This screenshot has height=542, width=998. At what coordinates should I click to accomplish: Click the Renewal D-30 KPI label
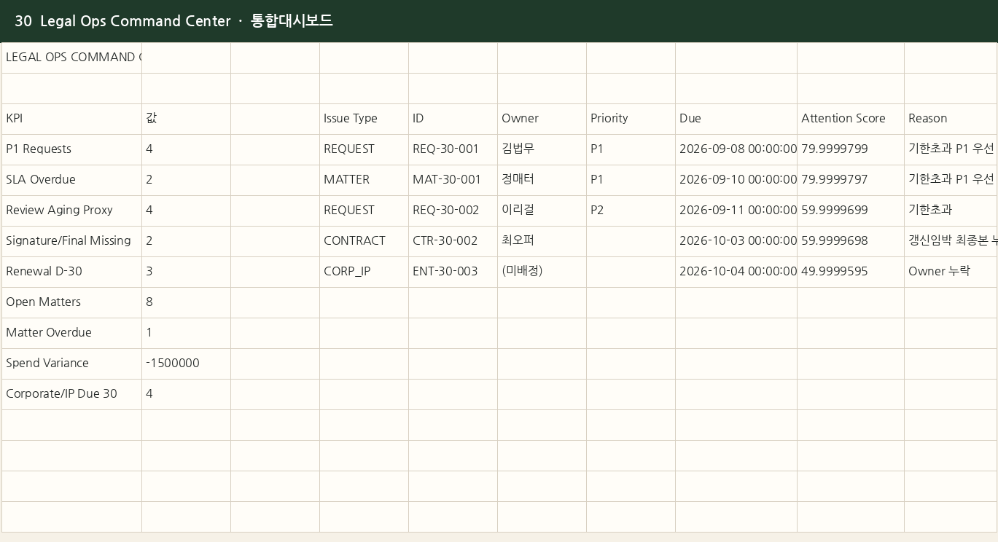[44, 272]
